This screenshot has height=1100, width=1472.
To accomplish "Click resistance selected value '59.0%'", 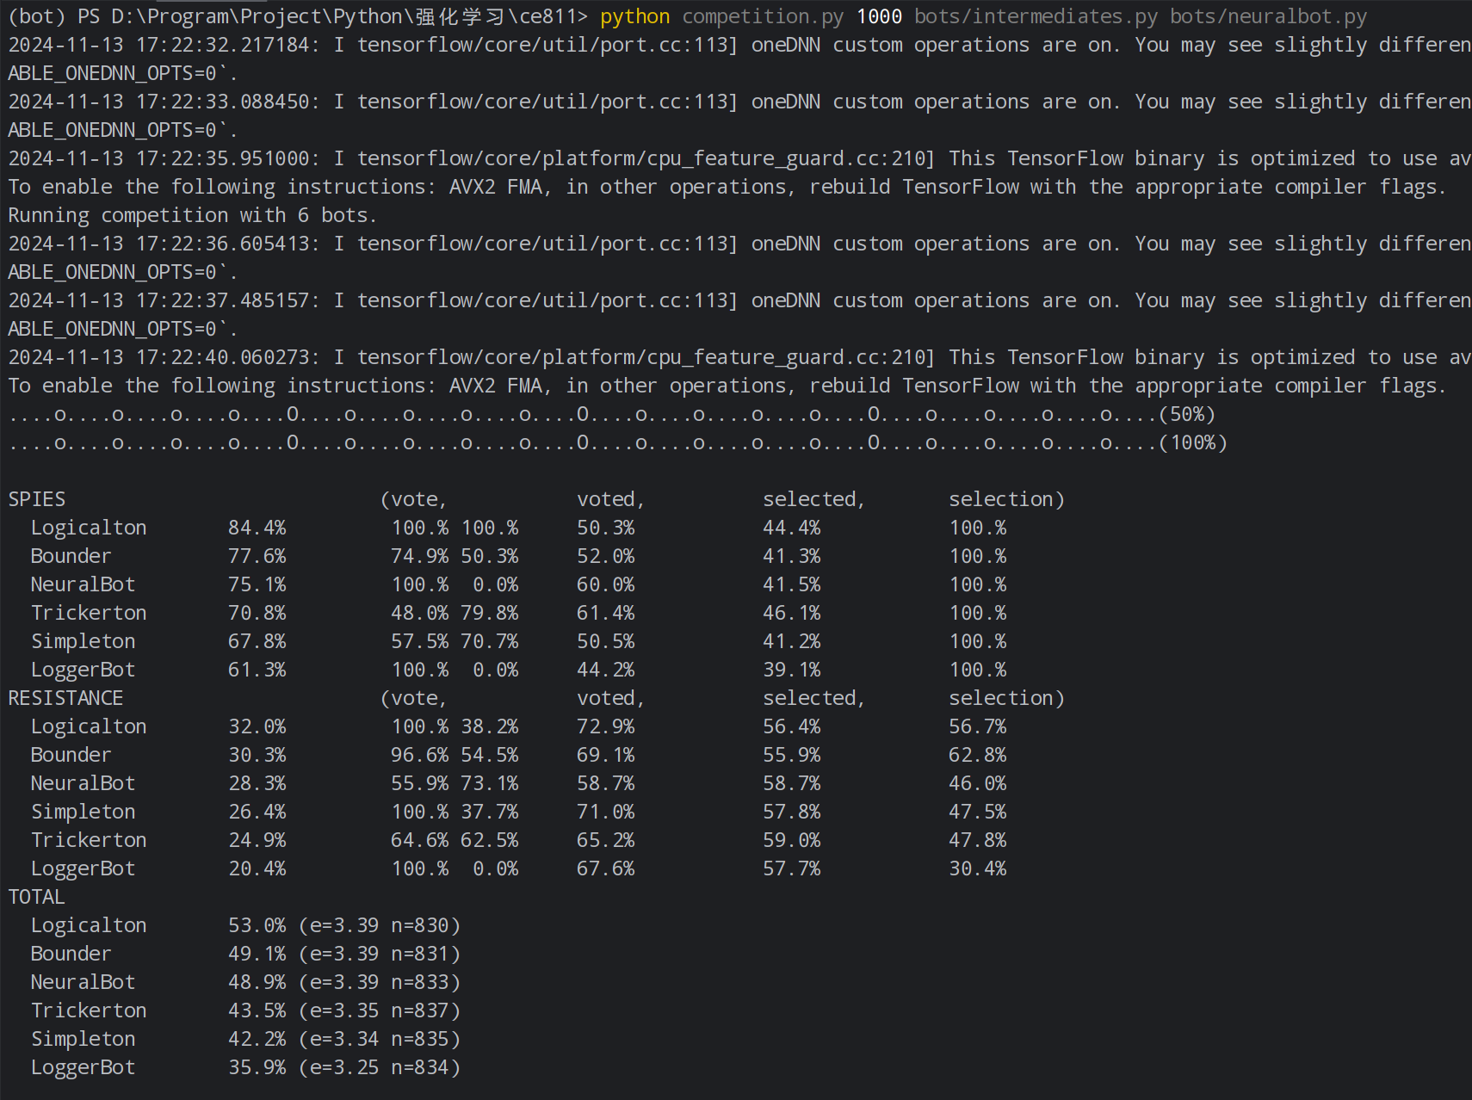I will coord(792,840).
